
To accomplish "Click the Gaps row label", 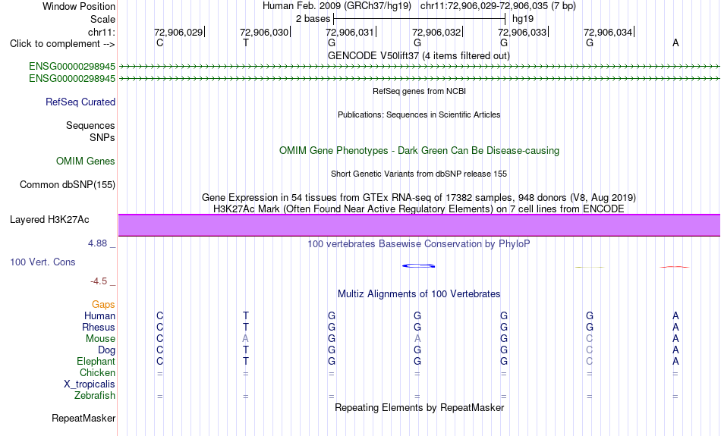I will [103, 304].
